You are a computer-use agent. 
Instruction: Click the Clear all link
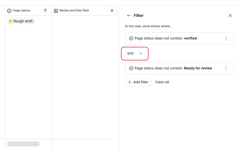coord(162,82)
